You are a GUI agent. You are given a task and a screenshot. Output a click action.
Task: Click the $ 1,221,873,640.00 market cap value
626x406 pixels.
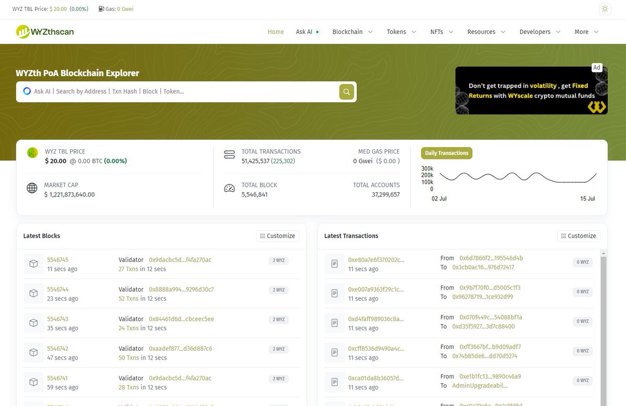(69, 195)
